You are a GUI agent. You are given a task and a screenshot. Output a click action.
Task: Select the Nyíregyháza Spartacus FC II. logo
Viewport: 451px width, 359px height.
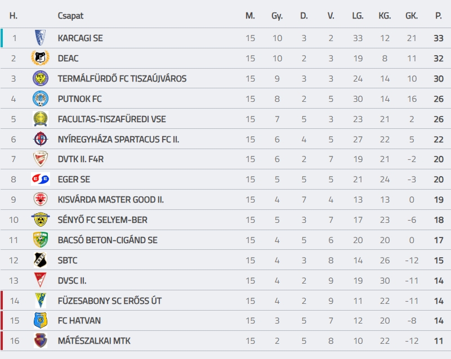pyautogui.click(x=41, y=139)
